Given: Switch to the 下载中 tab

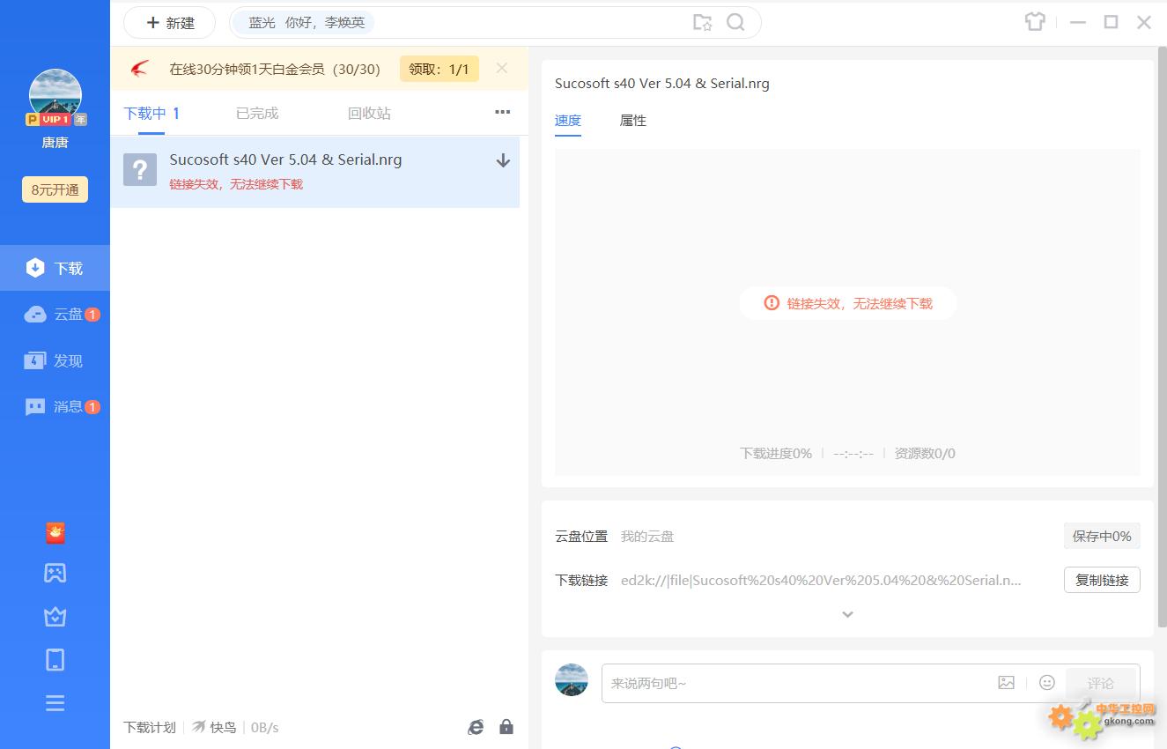Looking at the screenshot, I should (x=151, y=113).
